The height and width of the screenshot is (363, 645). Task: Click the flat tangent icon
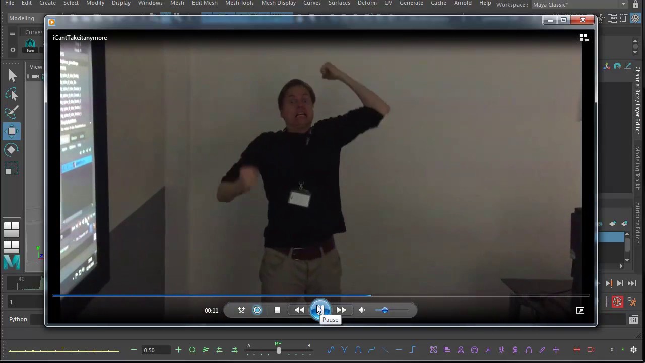point(399,350)
